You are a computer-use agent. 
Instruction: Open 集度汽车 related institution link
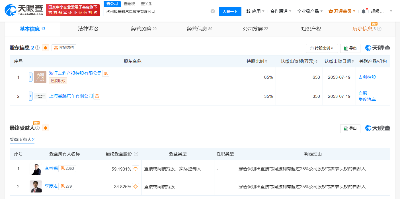[367, 100]
